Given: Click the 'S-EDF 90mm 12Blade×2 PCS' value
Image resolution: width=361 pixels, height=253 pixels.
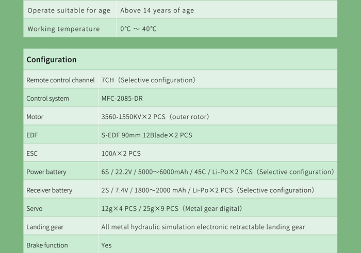Looking at the screenshot, I should point(146,135).
